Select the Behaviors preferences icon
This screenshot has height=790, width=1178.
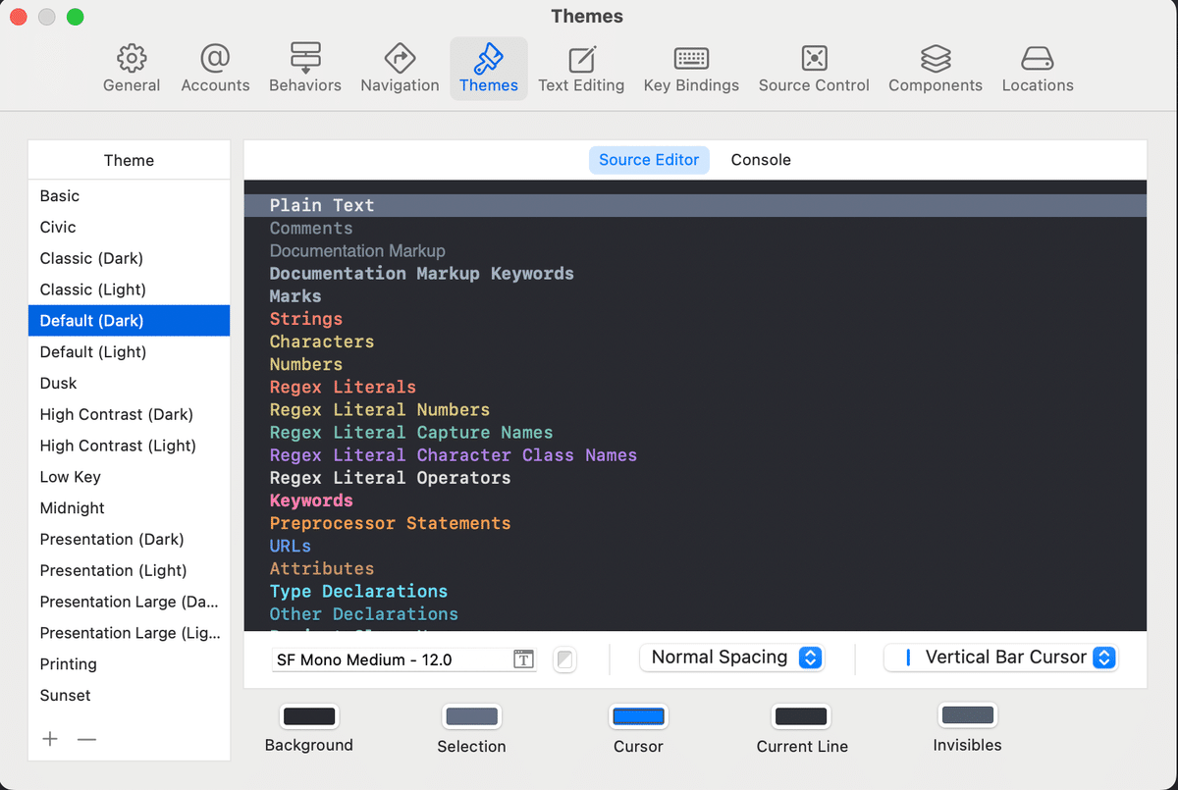304,67
